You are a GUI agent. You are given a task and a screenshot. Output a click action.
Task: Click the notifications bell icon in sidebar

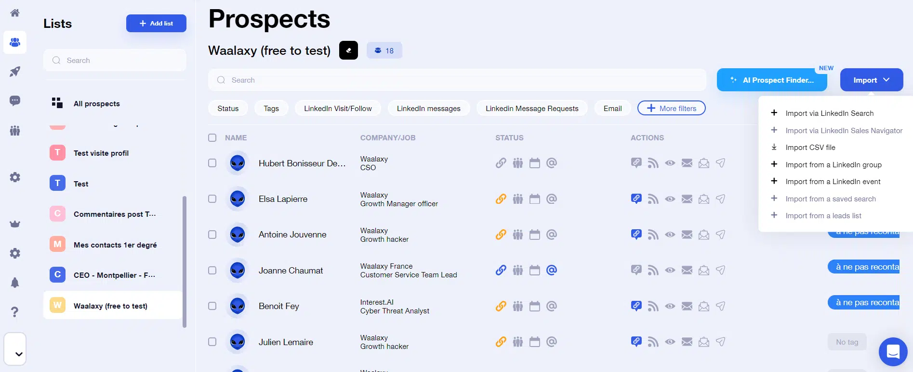(x=15, y=283)
